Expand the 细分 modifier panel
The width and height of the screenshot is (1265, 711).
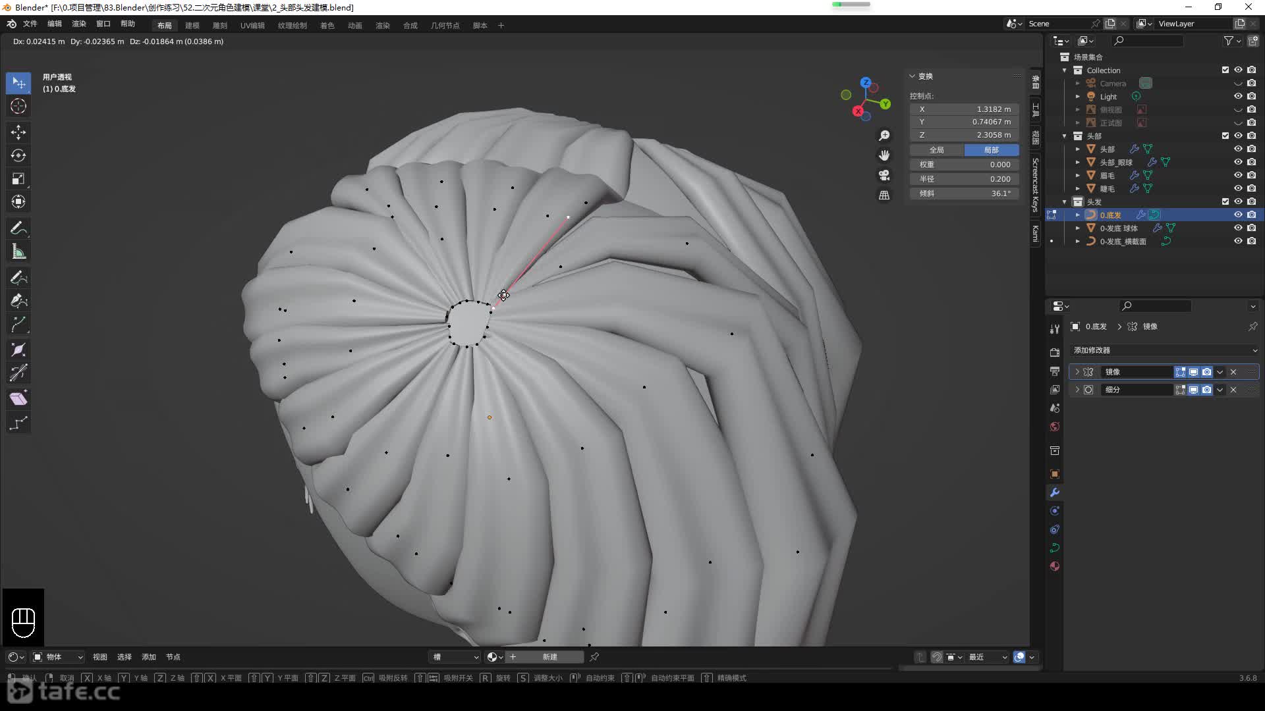click(1077, 390)
